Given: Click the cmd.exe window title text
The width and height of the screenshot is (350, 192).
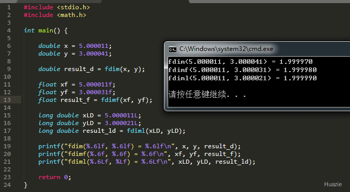Looking at the screenshot, I should click(226, 49).
